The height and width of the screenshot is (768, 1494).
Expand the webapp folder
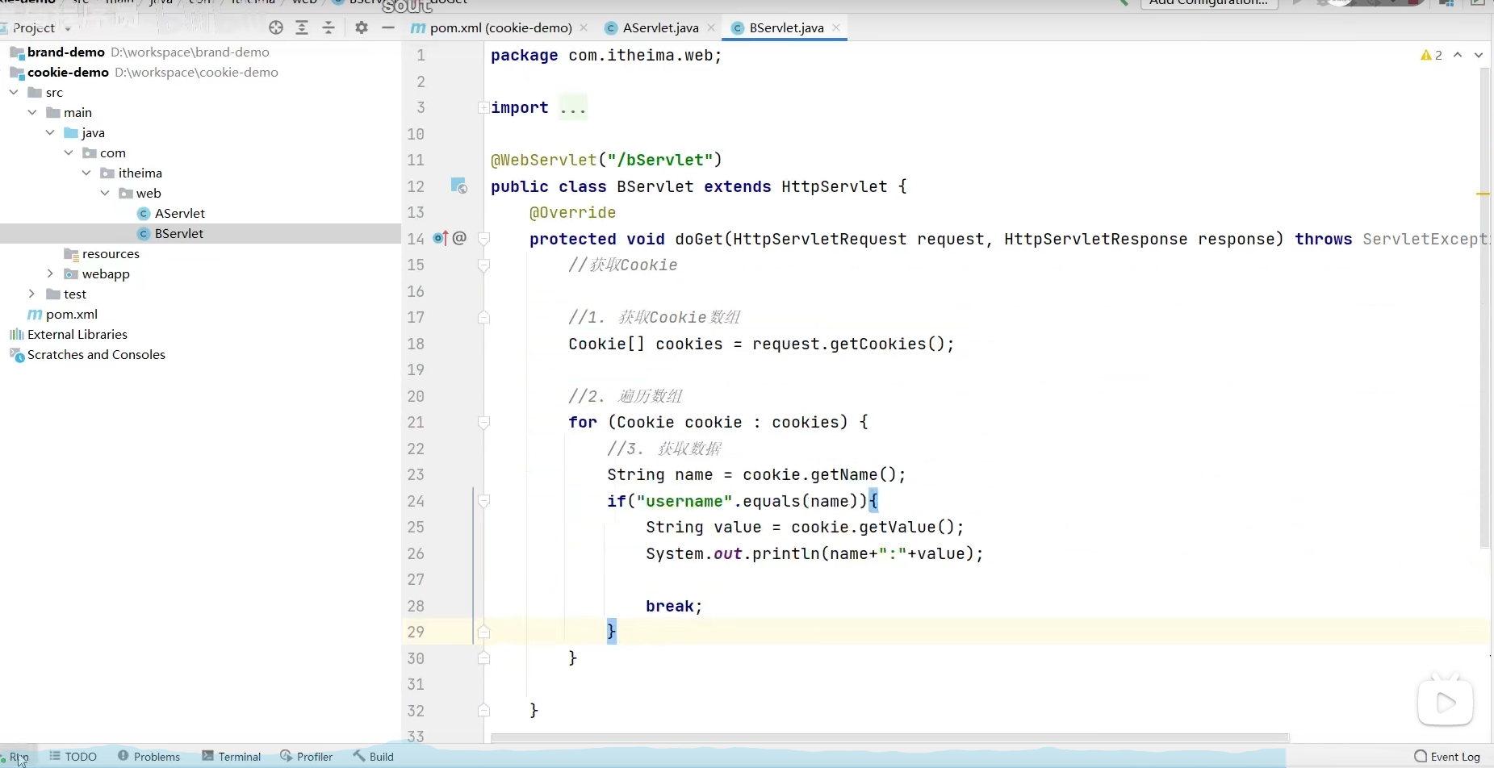point(50,274)
